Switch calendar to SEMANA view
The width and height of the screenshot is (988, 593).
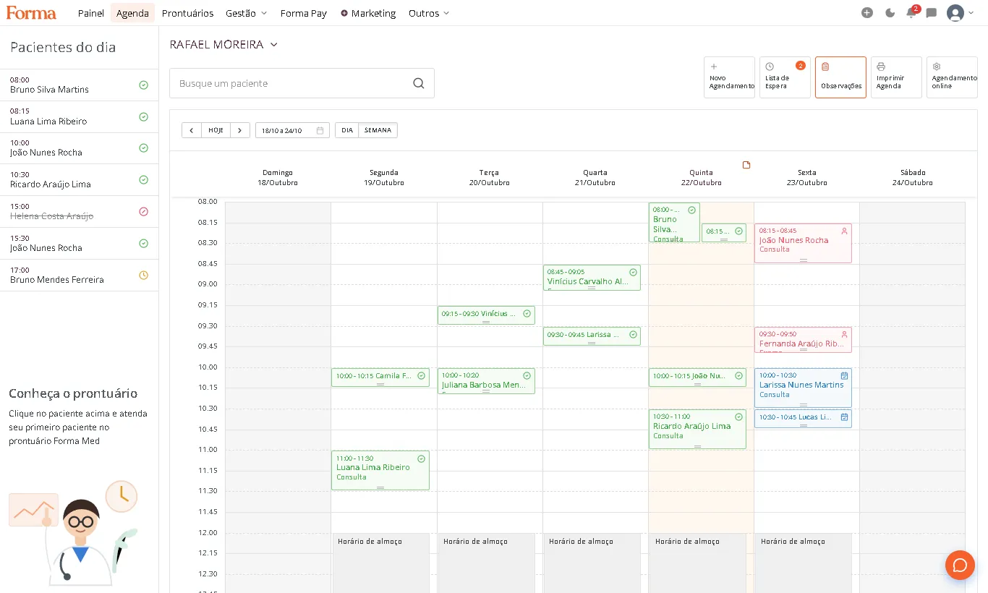[x=378, y=130]
